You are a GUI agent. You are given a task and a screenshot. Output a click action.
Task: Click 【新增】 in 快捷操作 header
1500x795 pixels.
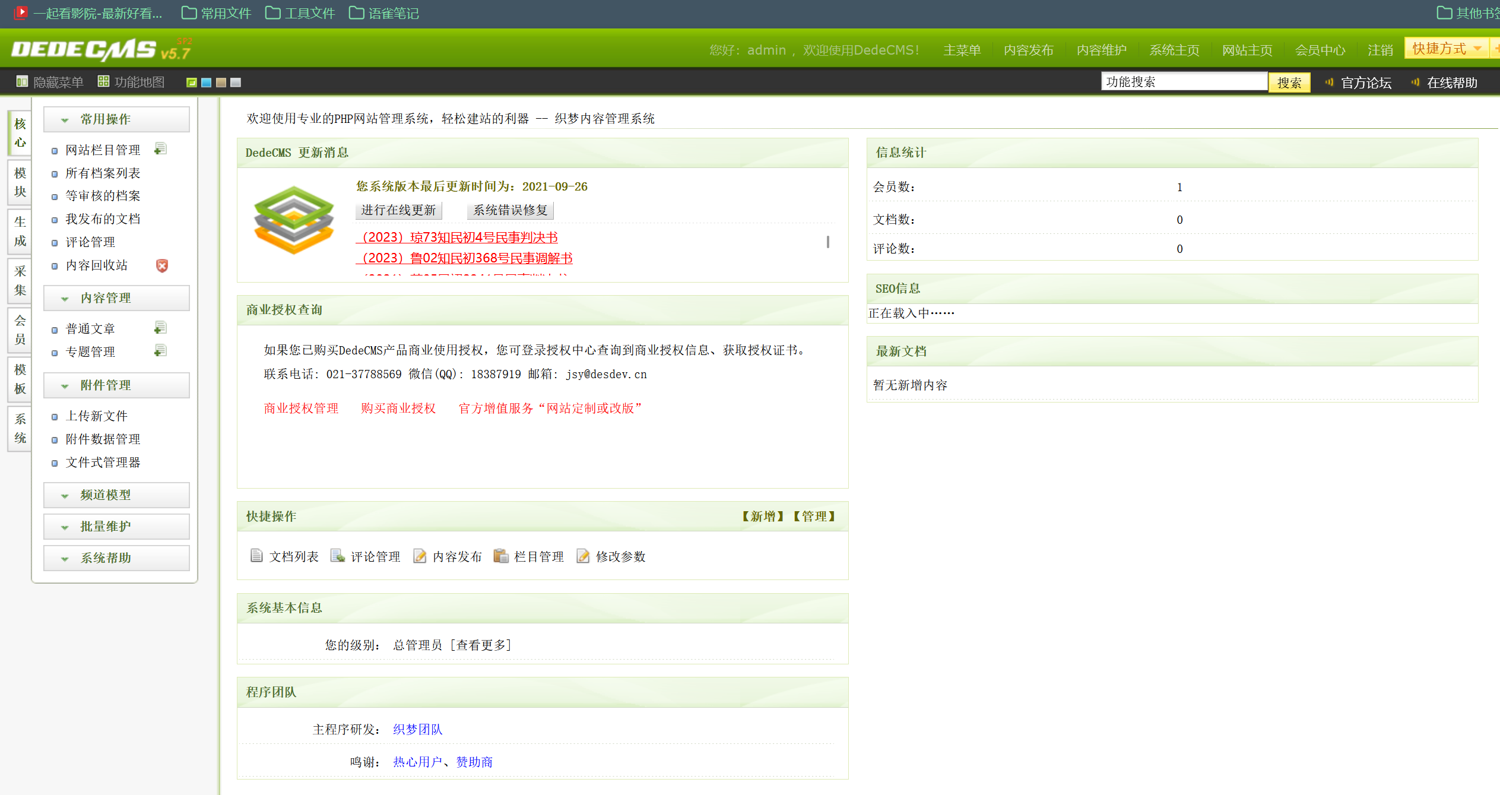[763, 517]
